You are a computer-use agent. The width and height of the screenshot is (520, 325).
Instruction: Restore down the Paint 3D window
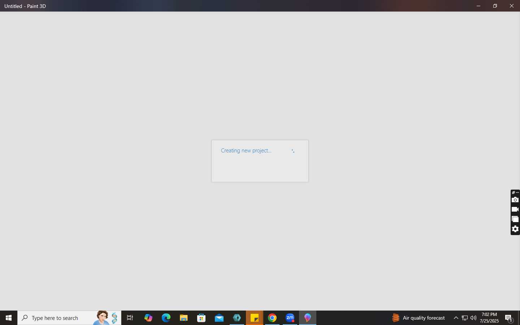click(x=495, y=6)
